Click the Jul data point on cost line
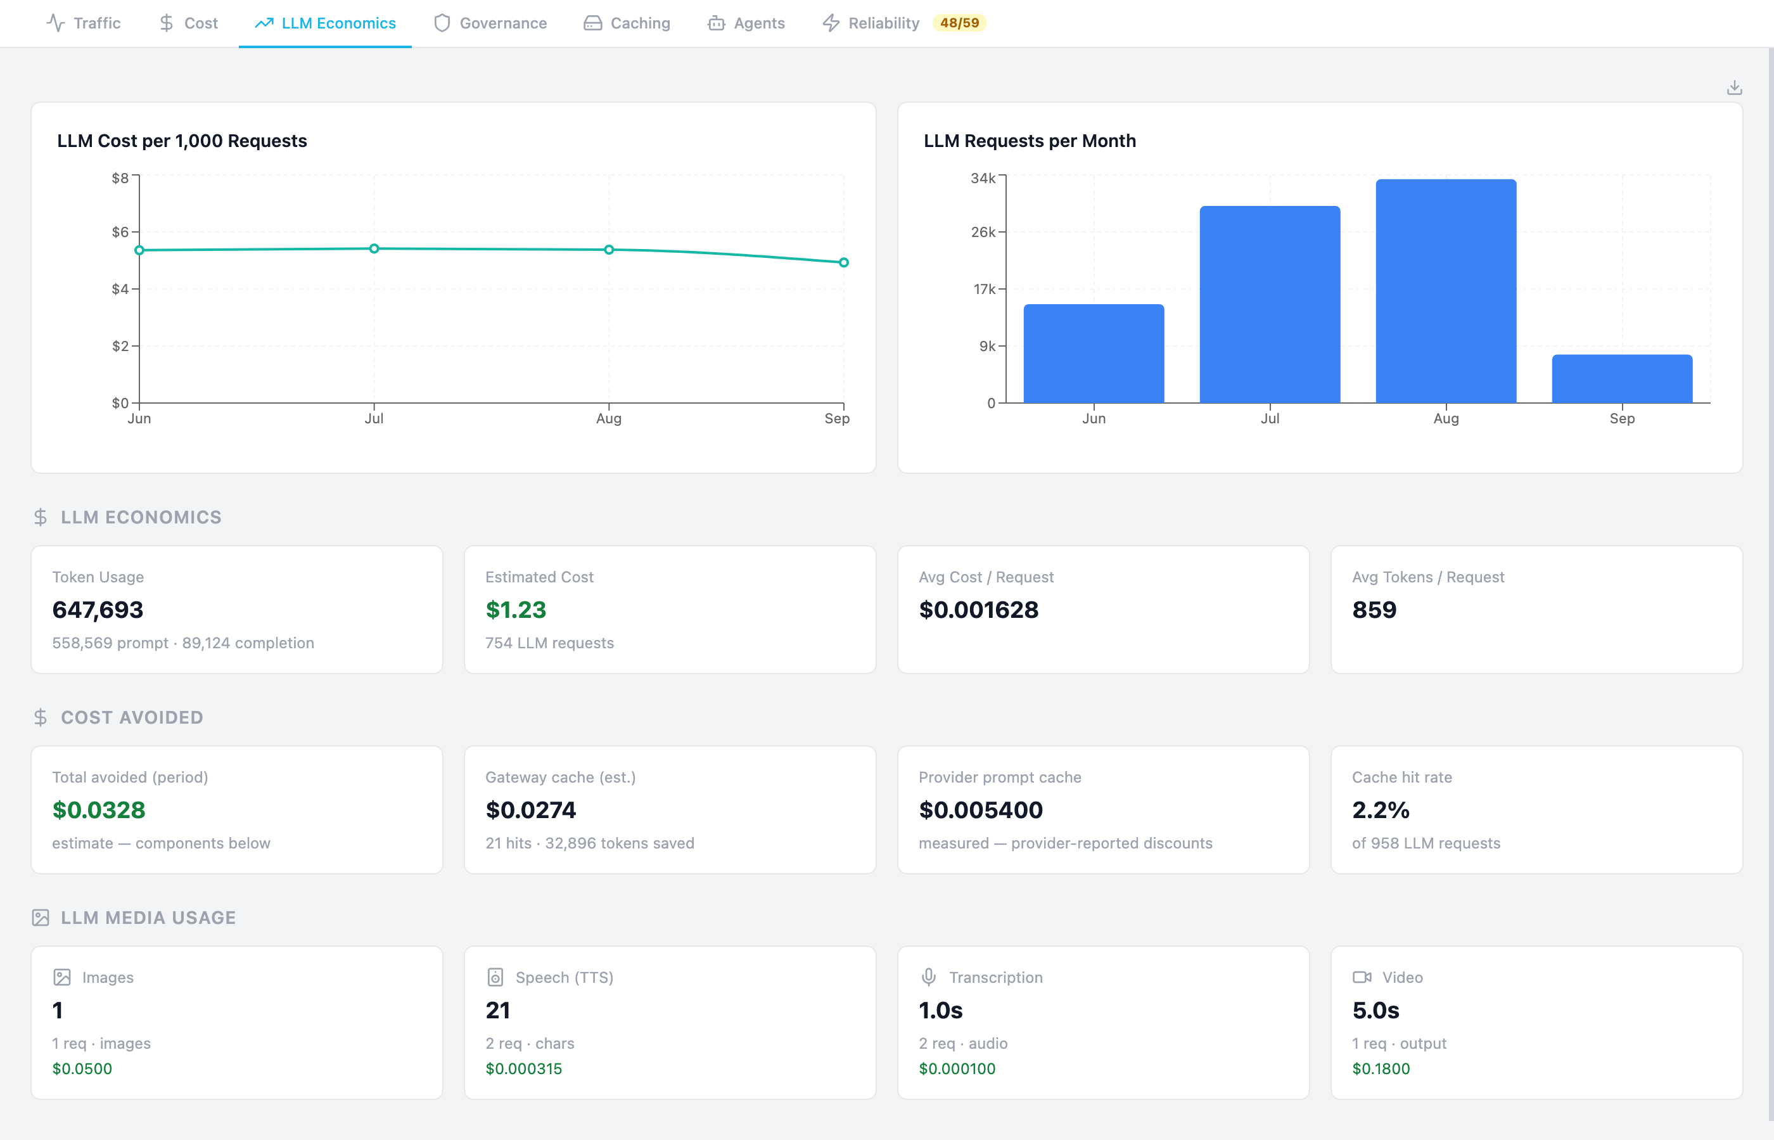The width and height of the screenshot is (1774, 1140). (374, 249)
